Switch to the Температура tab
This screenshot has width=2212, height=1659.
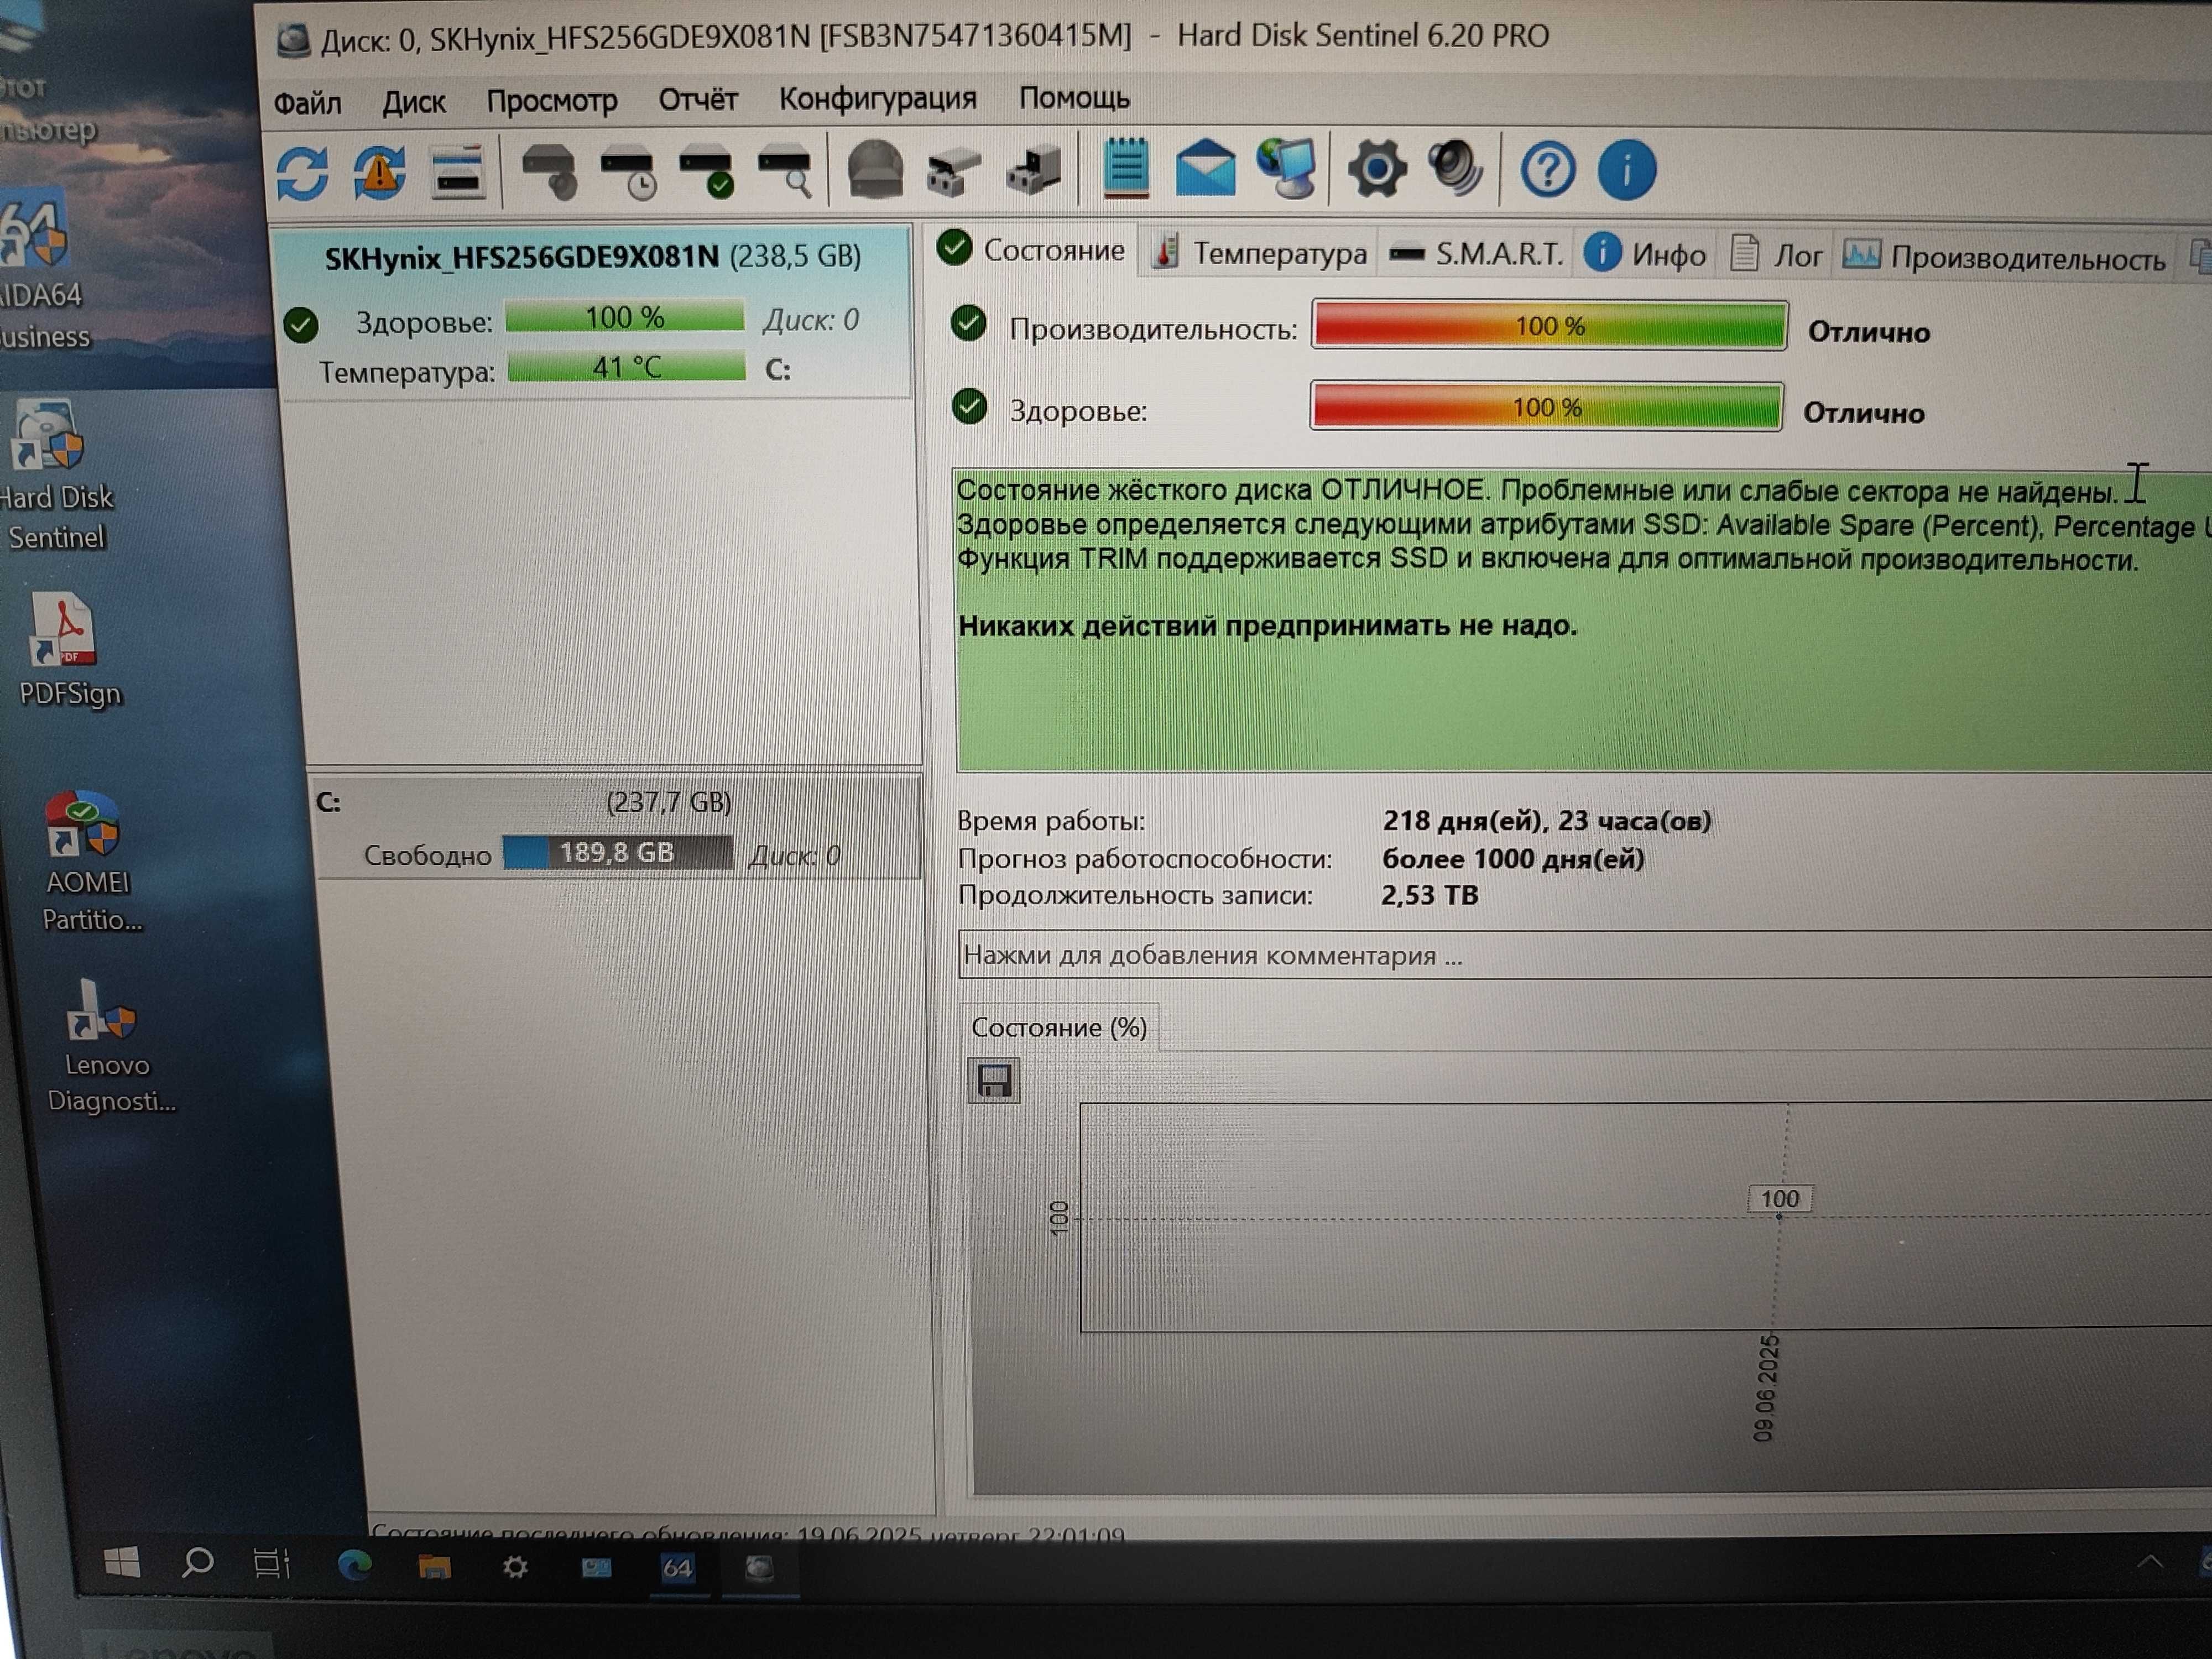pos(1260,252)
